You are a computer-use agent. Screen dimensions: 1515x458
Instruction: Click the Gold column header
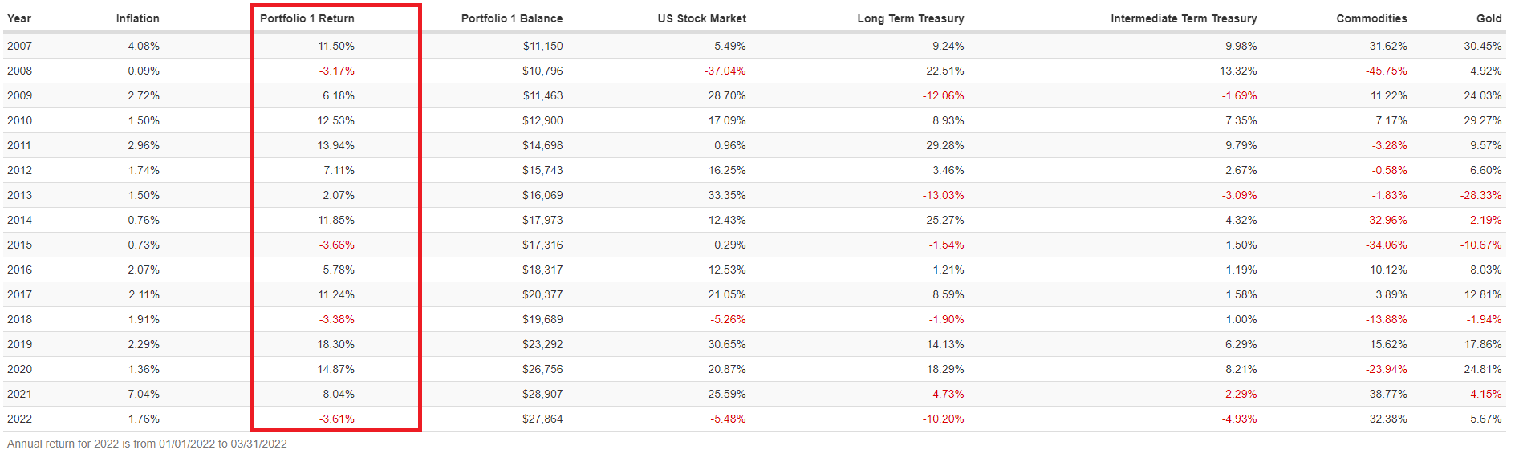[x=1489, y=18]
